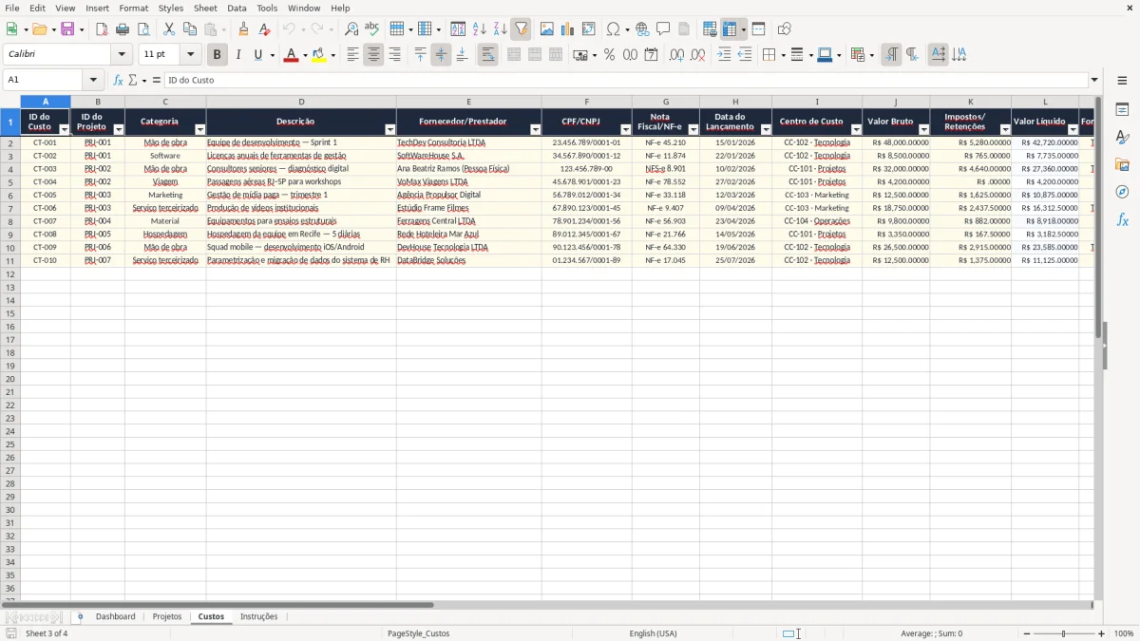Toggle Left-To-Right text direction
The image size is (1140, 641).
(x=891, y=55)
